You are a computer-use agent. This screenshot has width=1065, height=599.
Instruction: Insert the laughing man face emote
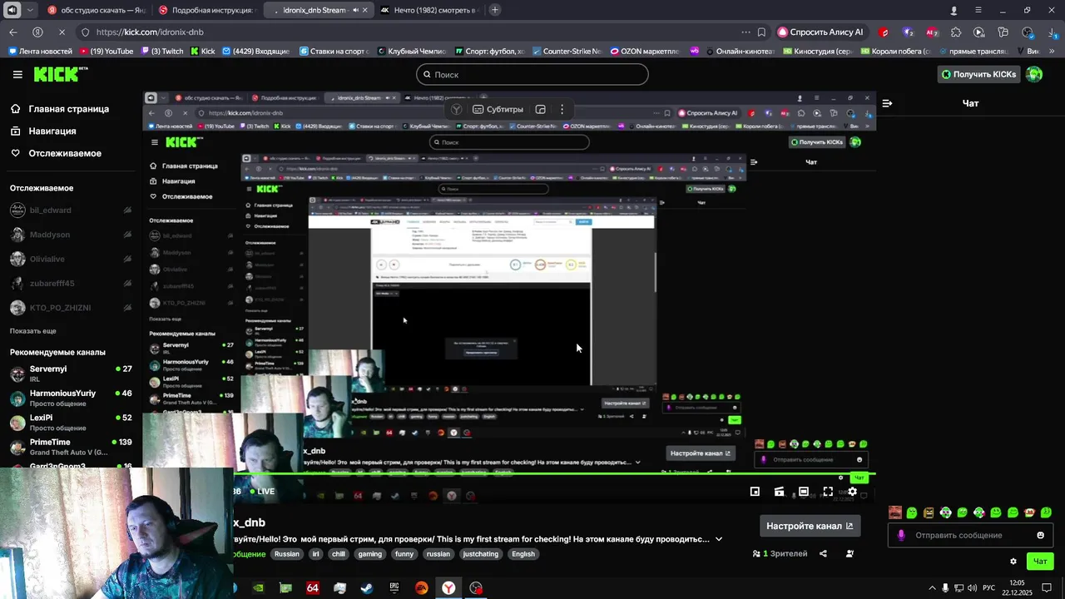[895, 512]
